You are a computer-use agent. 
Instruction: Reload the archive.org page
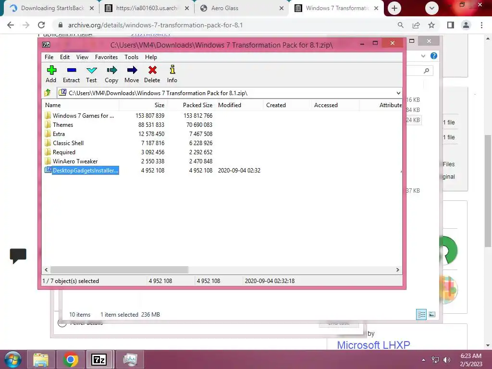[41, 25]
